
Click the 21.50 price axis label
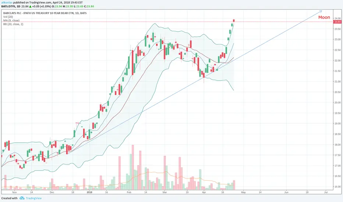pos(337,71)
